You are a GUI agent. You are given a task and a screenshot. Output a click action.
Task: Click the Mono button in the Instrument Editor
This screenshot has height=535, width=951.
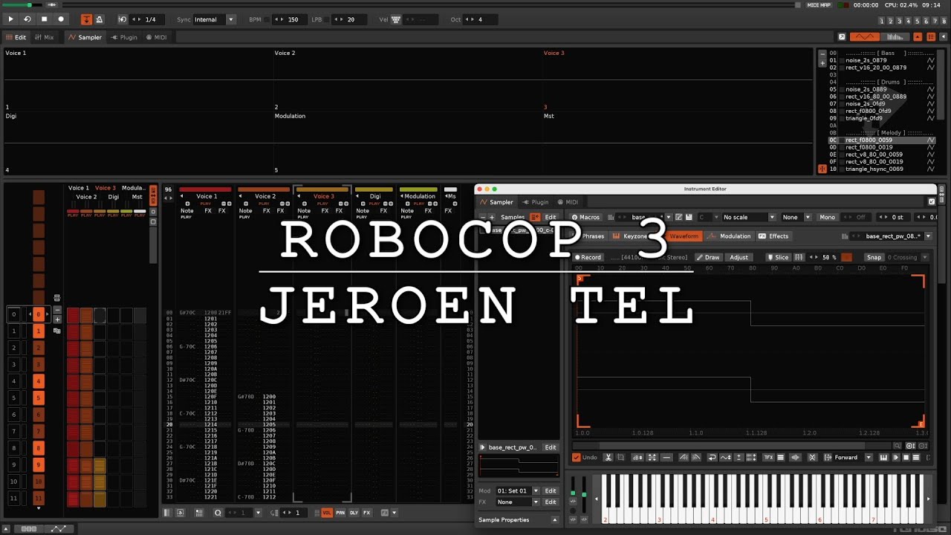click(827, 217)
